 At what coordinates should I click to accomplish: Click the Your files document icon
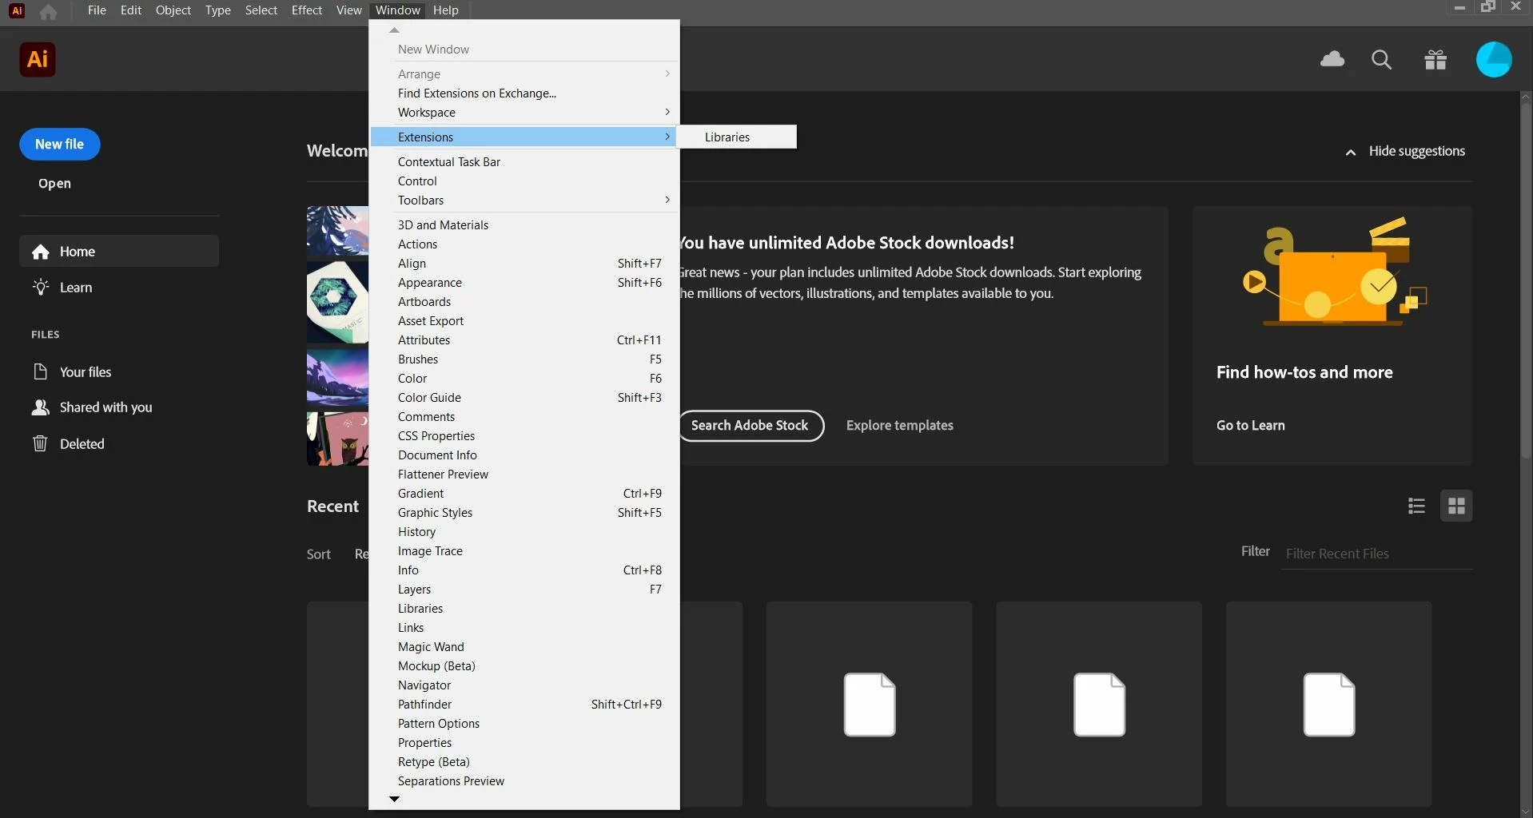click(x=40, y=371)
